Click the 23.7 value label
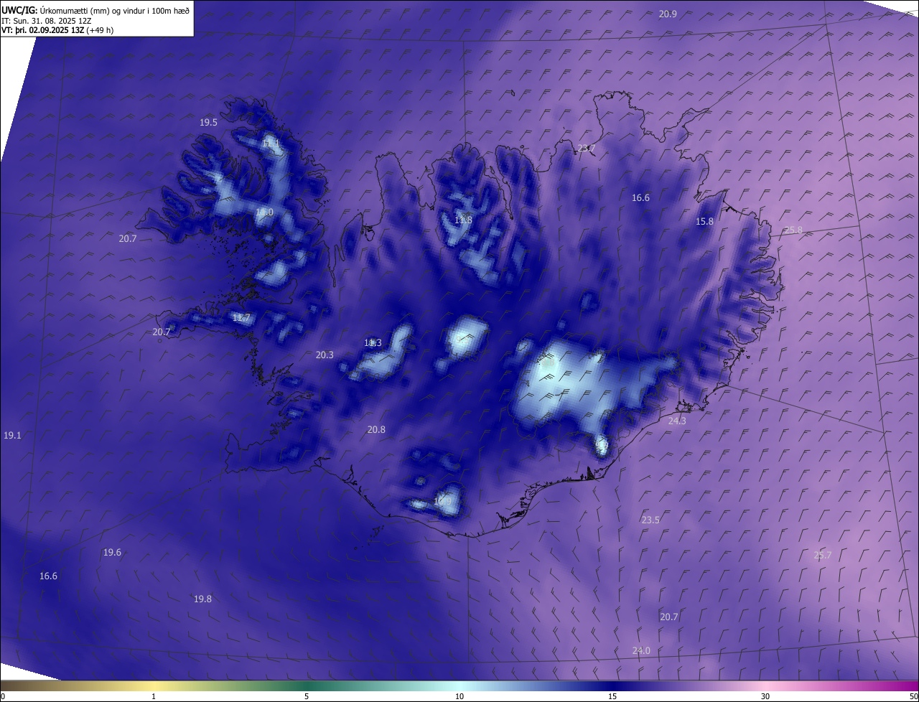The width and height of the screenshot is (919, 702). point(587,148)
